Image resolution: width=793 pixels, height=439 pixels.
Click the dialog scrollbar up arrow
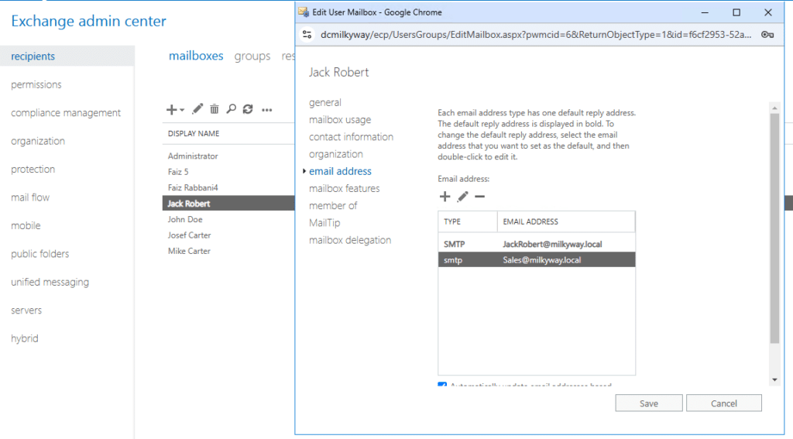tap(774, 108)
